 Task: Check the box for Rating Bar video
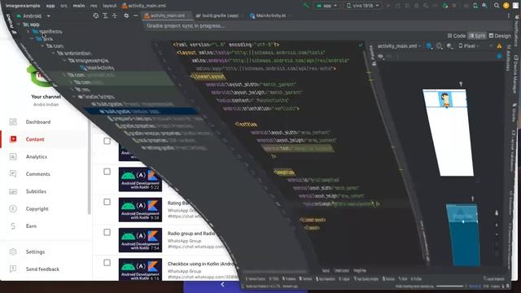(x=107, y=202)
